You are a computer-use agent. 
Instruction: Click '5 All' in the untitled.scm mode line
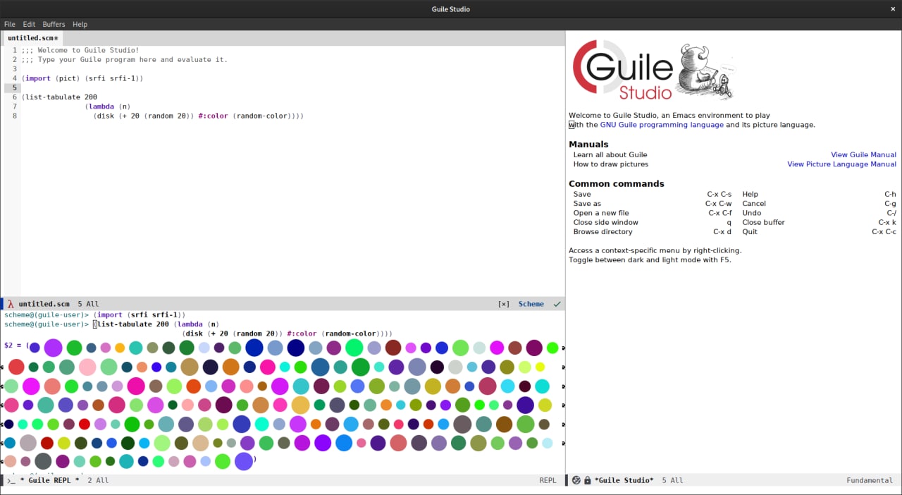coord(88,304)
